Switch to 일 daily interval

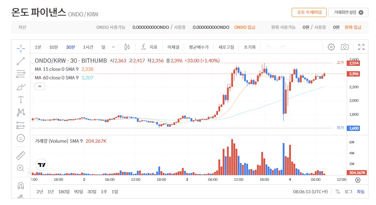(x=103, y=47)
